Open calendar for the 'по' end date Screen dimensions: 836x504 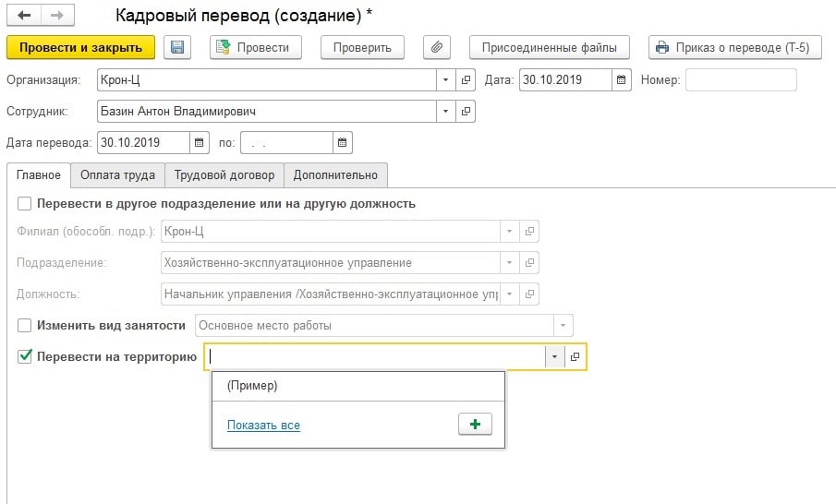click(x=343, y=143)
